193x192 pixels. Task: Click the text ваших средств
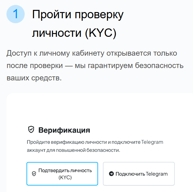[34, 78]
